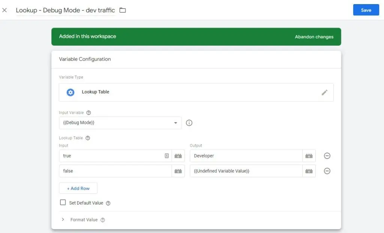This screenshot has width=384, height=233.
Task: Open variable picker beside {{Undefined Variable Value}} output
Action: pyautogui.click(x=309, y=171)
